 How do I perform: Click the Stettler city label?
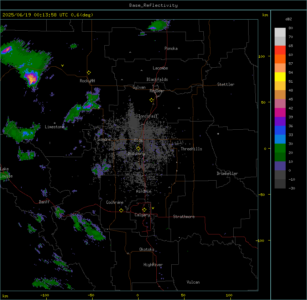(226, 84)
